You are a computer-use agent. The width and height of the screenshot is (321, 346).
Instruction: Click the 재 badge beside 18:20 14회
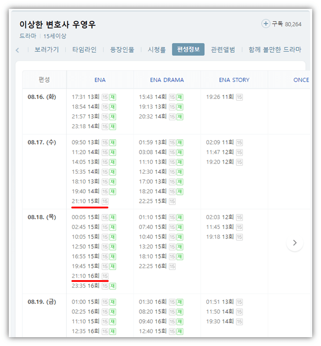click(180, 191)
